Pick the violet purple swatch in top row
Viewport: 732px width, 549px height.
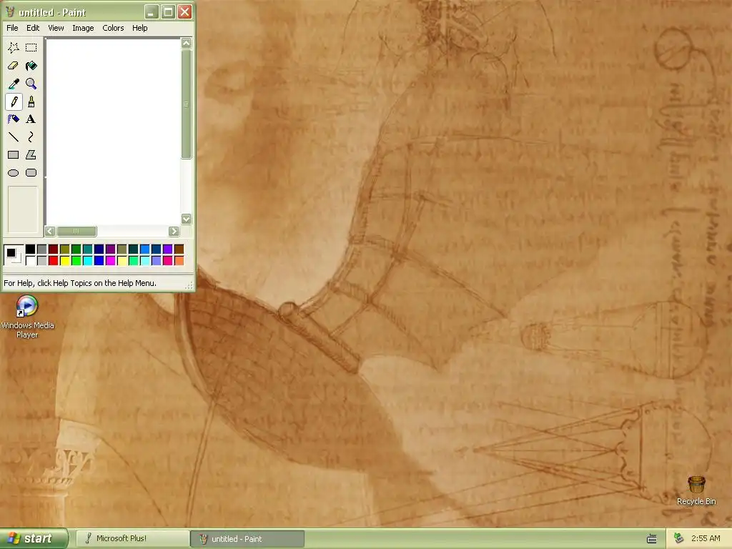click(x=167, y=249)
